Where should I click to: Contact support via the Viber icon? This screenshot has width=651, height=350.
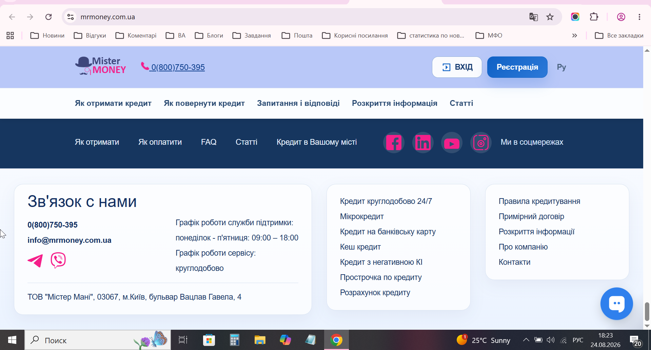point(58,260)
